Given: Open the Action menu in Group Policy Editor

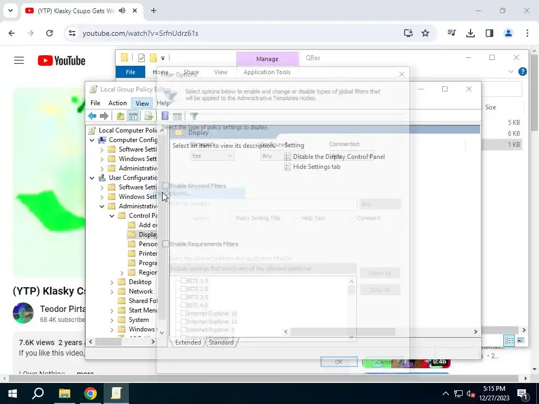Looking at the screenshot, I should (117, 103).
